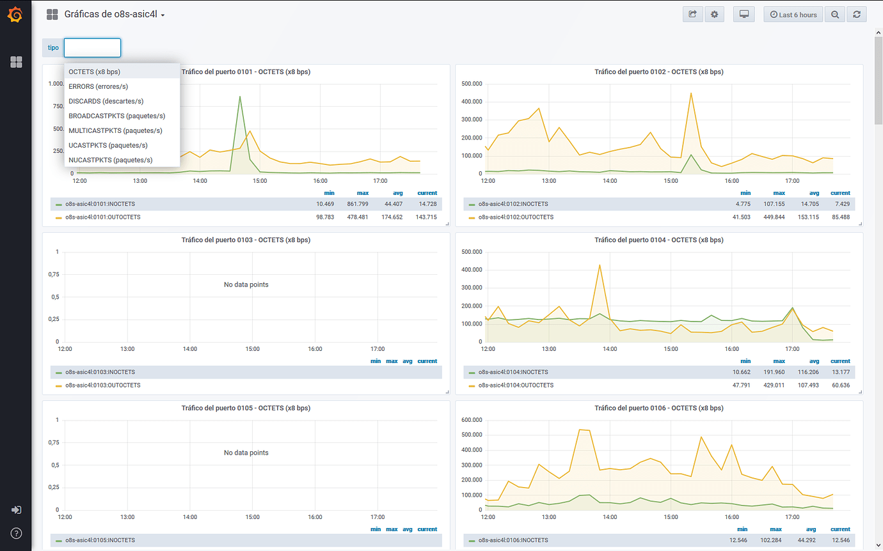Open the Last 6 hours time picker

[793, 14]
